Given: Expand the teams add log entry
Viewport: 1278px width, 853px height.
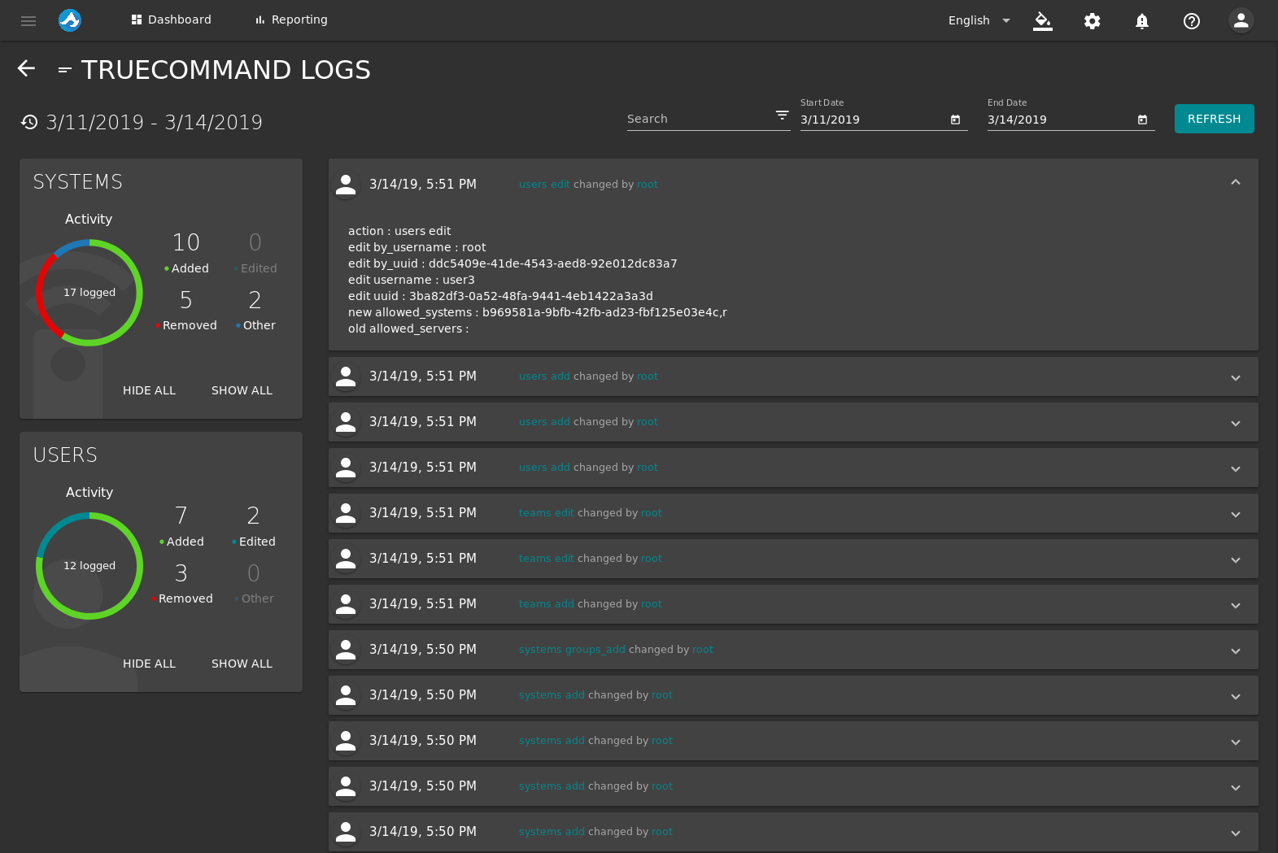Looking at the screenshot, I should [x=1236, y=605].
